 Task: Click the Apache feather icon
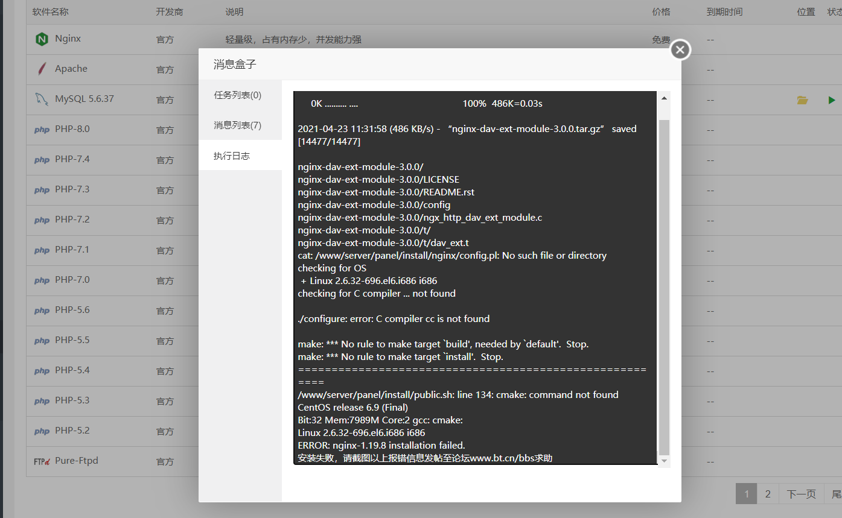coord(42,69)
